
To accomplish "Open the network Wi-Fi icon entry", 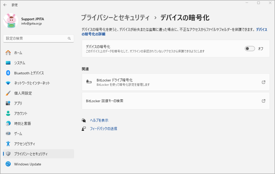I will 8,83.
